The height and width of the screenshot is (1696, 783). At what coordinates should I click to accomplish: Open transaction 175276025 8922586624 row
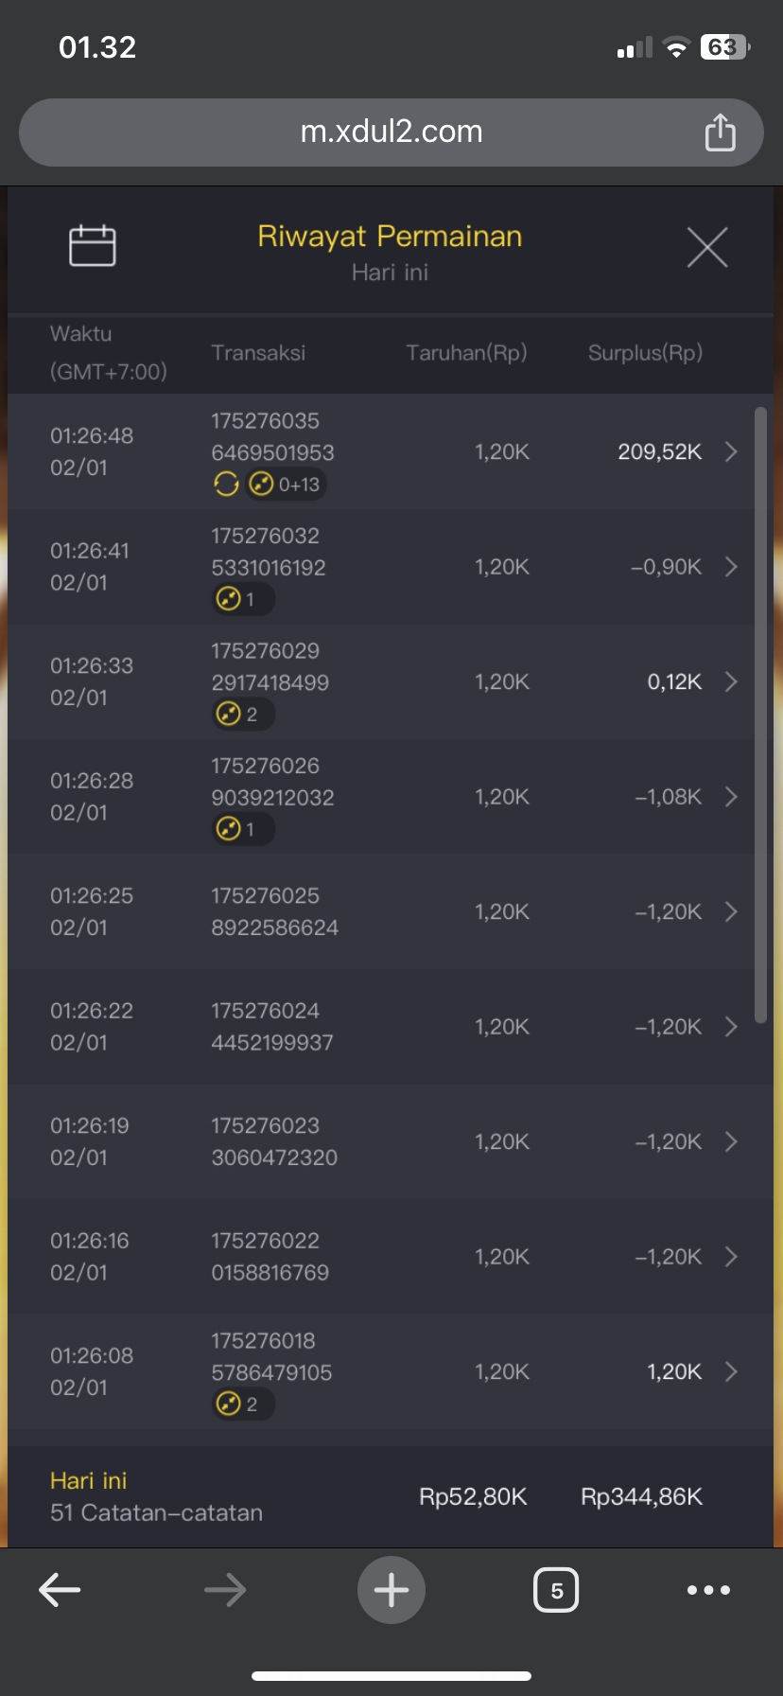point(274,911)
